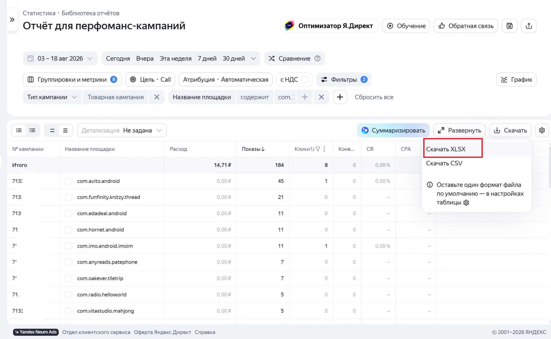Viewport: 551px width, 339px height.
Task: Open Группировки и метрики settings
Action: pos(72,79)
